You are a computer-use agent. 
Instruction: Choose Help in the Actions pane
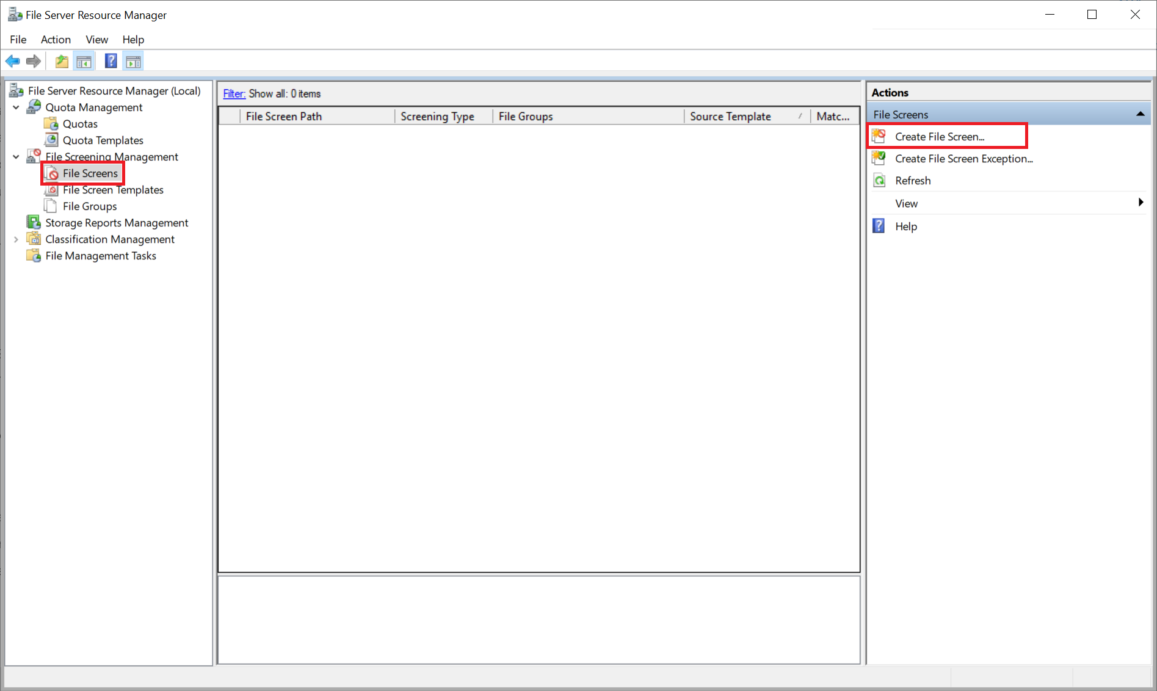[x=906, y=226]
